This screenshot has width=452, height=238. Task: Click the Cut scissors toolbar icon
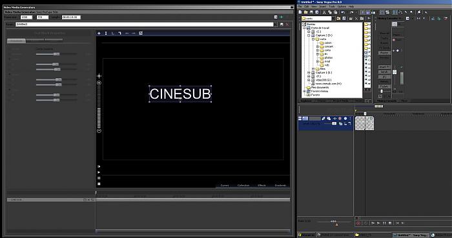324,12
